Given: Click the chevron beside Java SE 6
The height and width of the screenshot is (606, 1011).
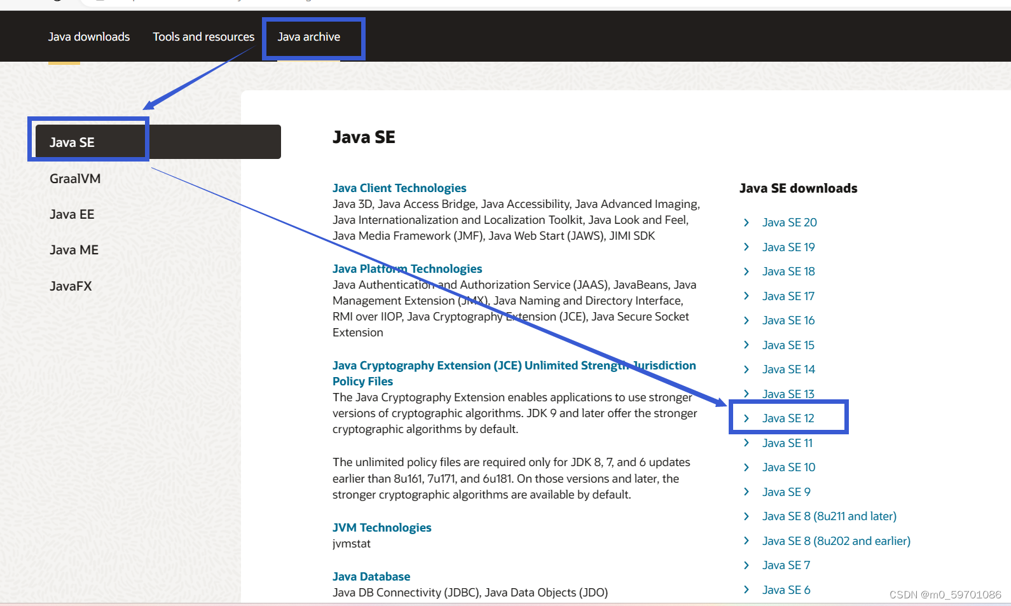Looking at the screenshot, I should click(x=746, y=589).
